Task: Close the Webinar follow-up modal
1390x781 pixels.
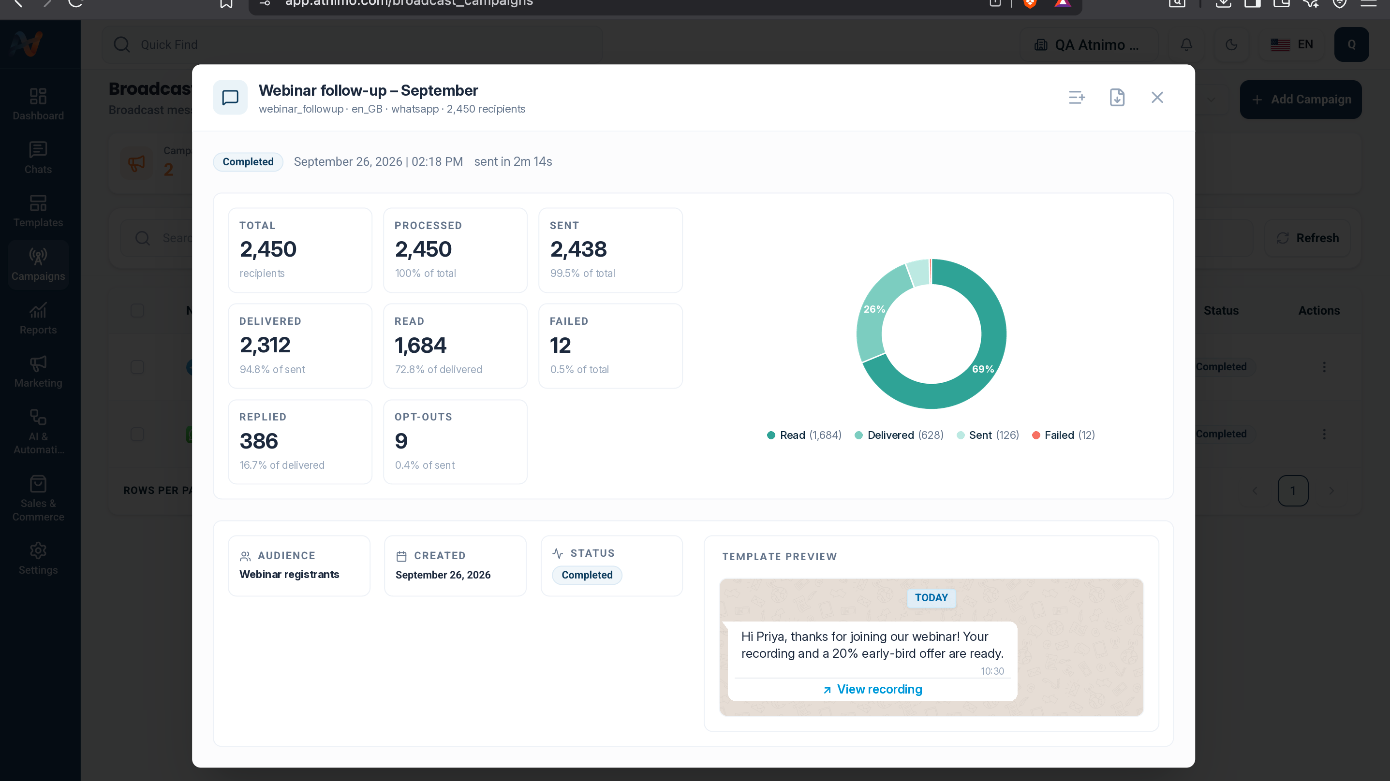Action: click(x=1157, y=98)
